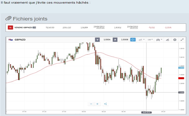Click the buy button A at 1.9308
This screenshot has width=189, height=116.
pyautogui.click(x=115, y=40)
